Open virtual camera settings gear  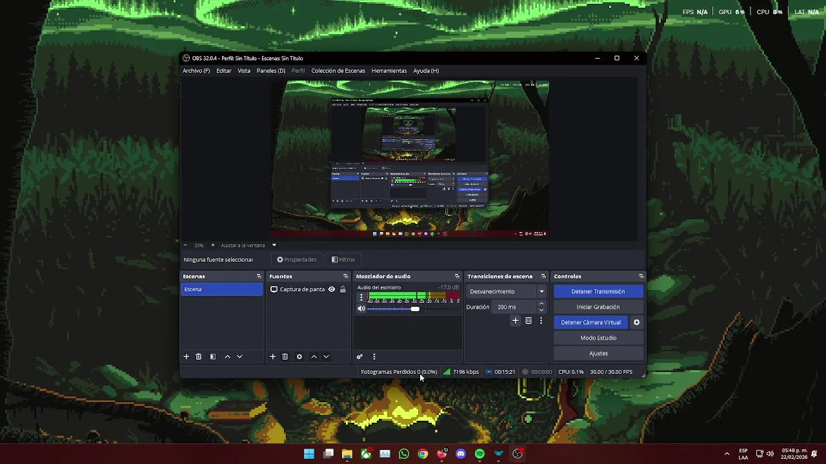tap(636, 322)
